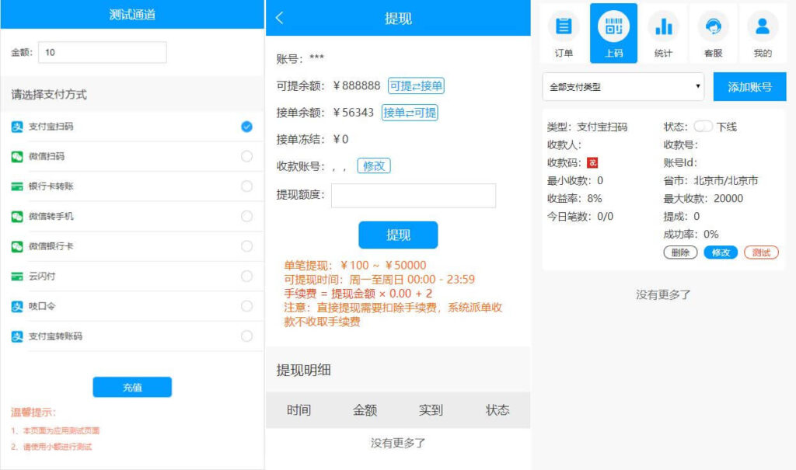This screenshot has height=470, width=796.
Task: Select the 微信扫码 radio button
Action: pyautogui.click(x=247, y=156)
